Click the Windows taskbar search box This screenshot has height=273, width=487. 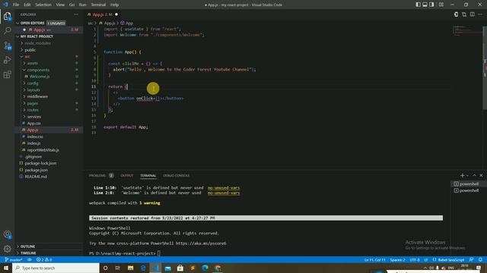pyautogui.click(x=56, y=268)
